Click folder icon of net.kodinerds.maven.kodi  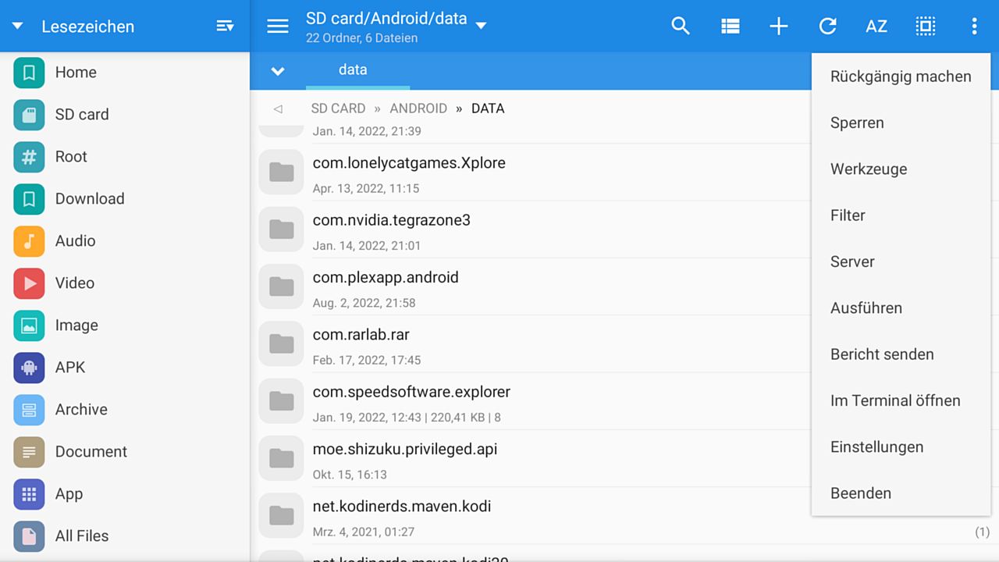pos(281,515)
